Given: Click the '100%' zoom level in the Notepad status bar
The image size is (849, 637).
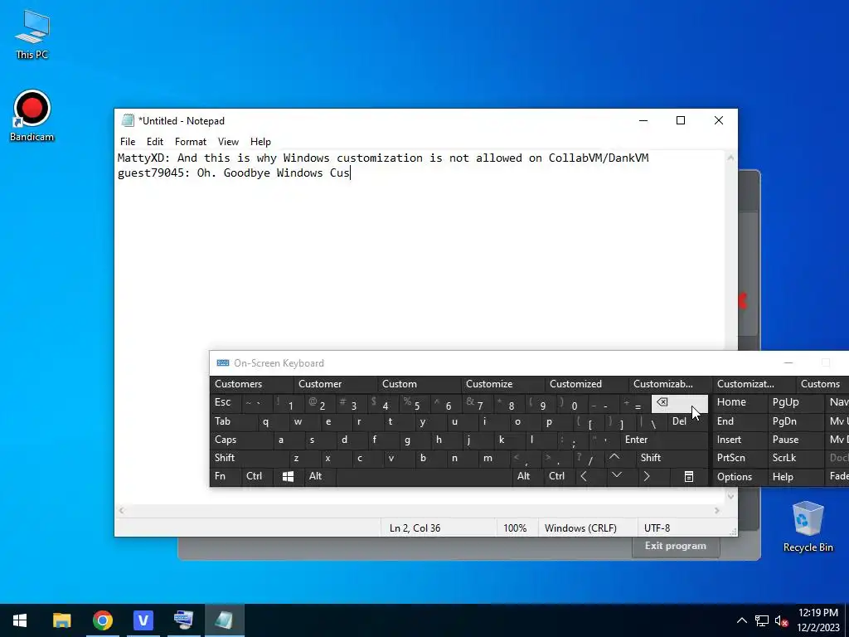Looking at the screenshot, I should point(515,528).
